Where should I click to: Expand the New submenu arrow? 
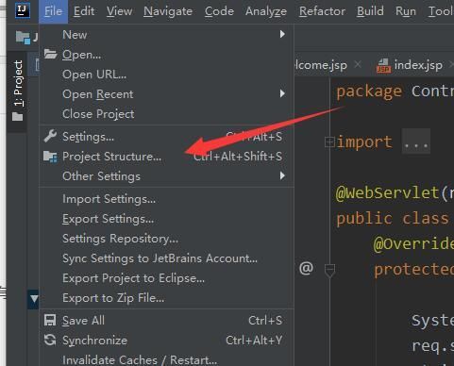pyautogui.click(x=282, y=34)
